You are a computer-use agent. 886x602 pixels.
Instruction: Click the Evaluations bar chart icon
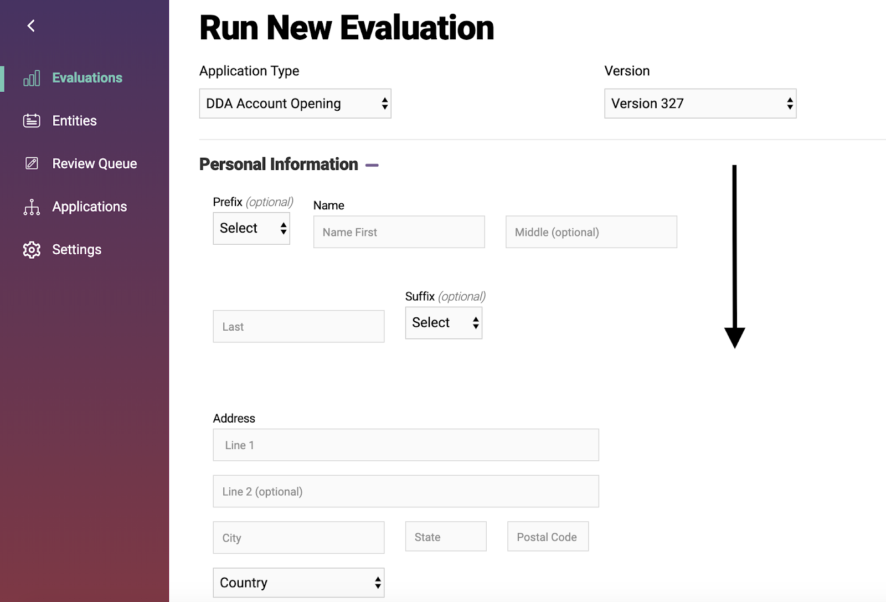coord(32,78)
